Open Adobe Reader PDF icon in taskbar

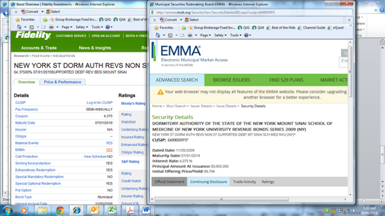point(129,210)
